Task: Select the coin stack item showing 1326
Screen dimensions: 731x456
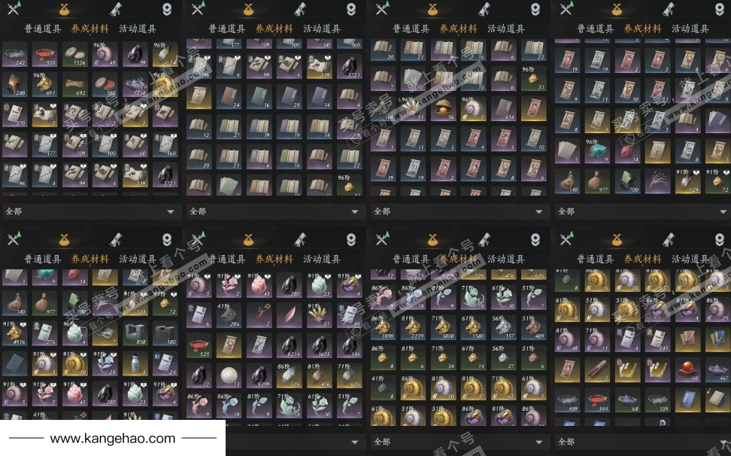Action: [74, 54]
